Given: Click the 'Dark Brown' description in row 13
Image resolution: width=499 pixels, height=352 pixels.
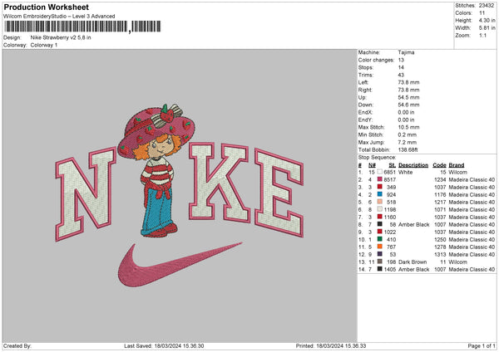Looking at the screenshot, I should tap(413, 262).
